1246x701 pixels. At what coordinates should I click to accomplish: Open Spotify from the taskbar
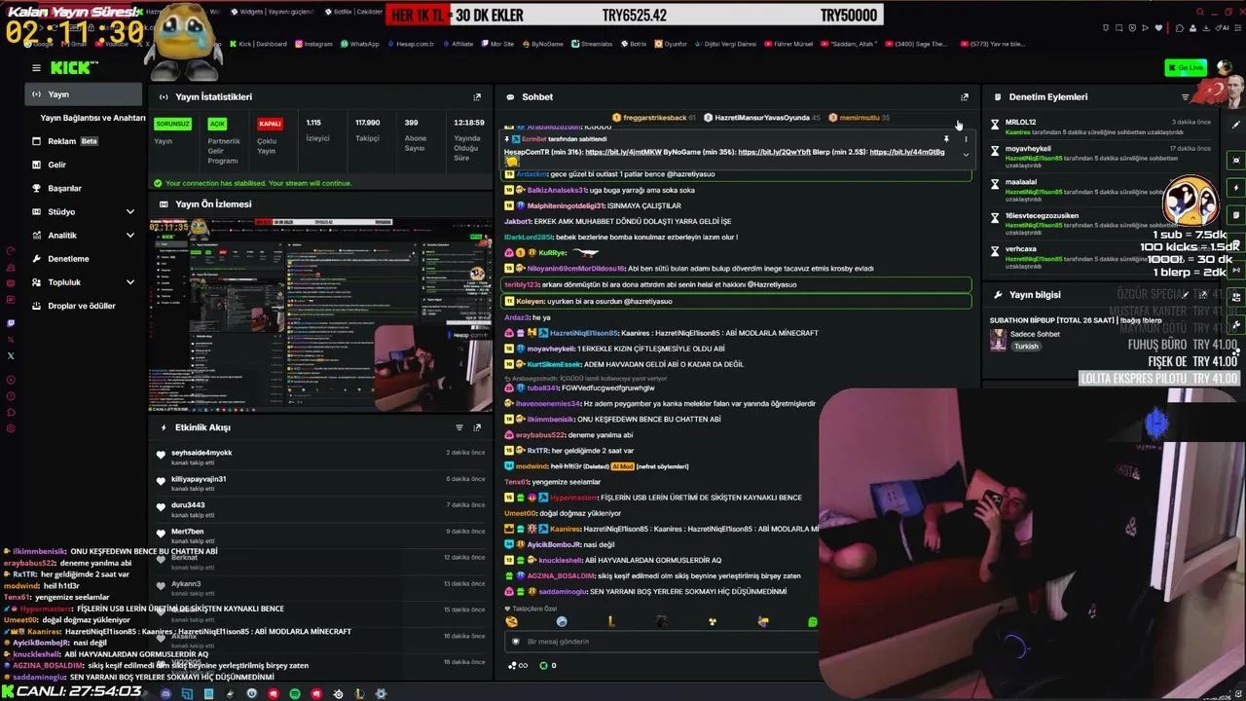295,693
